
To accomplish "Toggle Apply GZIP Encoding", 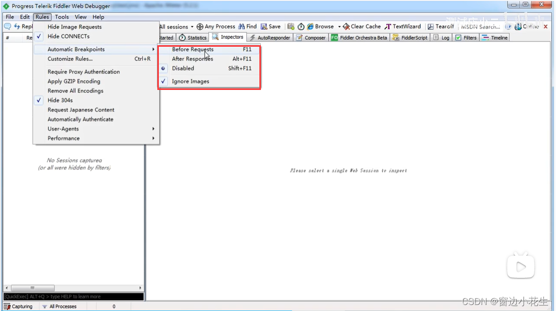I will click(x=96, y=81).
